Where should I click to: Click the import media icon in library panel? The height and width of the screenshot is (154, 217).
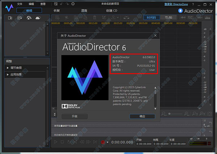click(x=10, y=18)
